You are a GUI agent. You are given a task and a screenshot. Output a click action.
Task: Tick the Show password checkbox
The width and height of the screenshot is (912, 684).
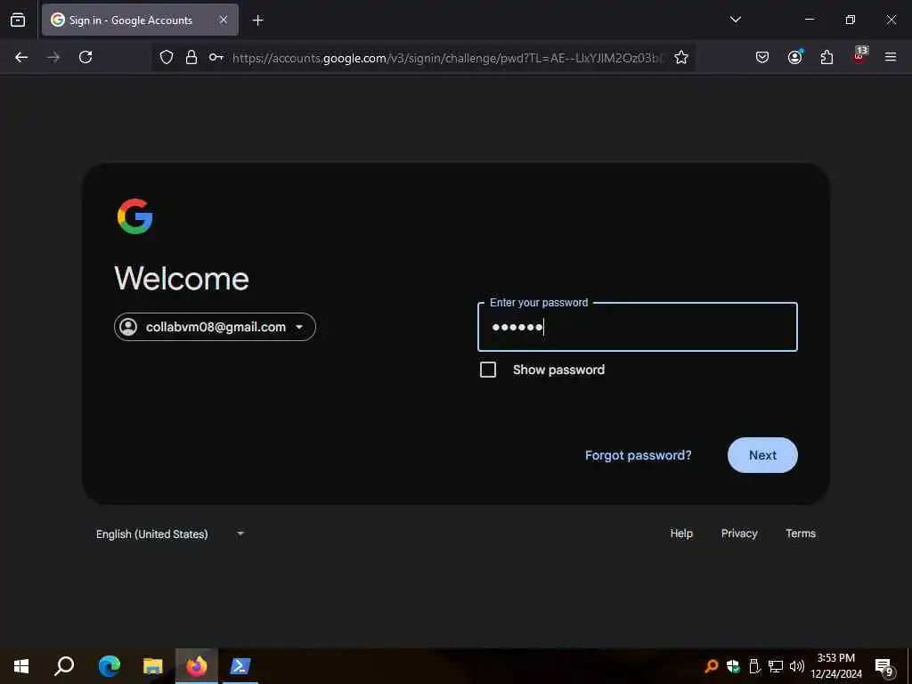tap(488, 370)
